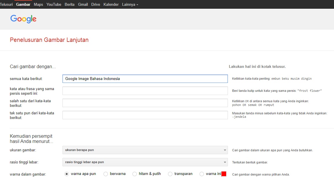Open the 'ukuran berapa pun' size dropdown
The height and width of the screenshot is (177, 334).
145,150
